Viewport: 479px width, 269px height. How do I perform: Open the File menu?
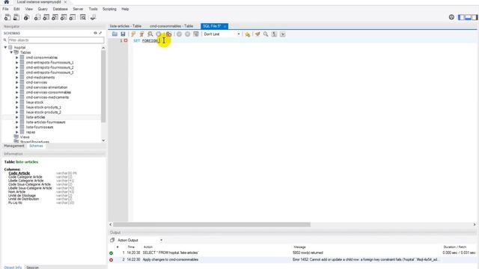tap(5, 9)
